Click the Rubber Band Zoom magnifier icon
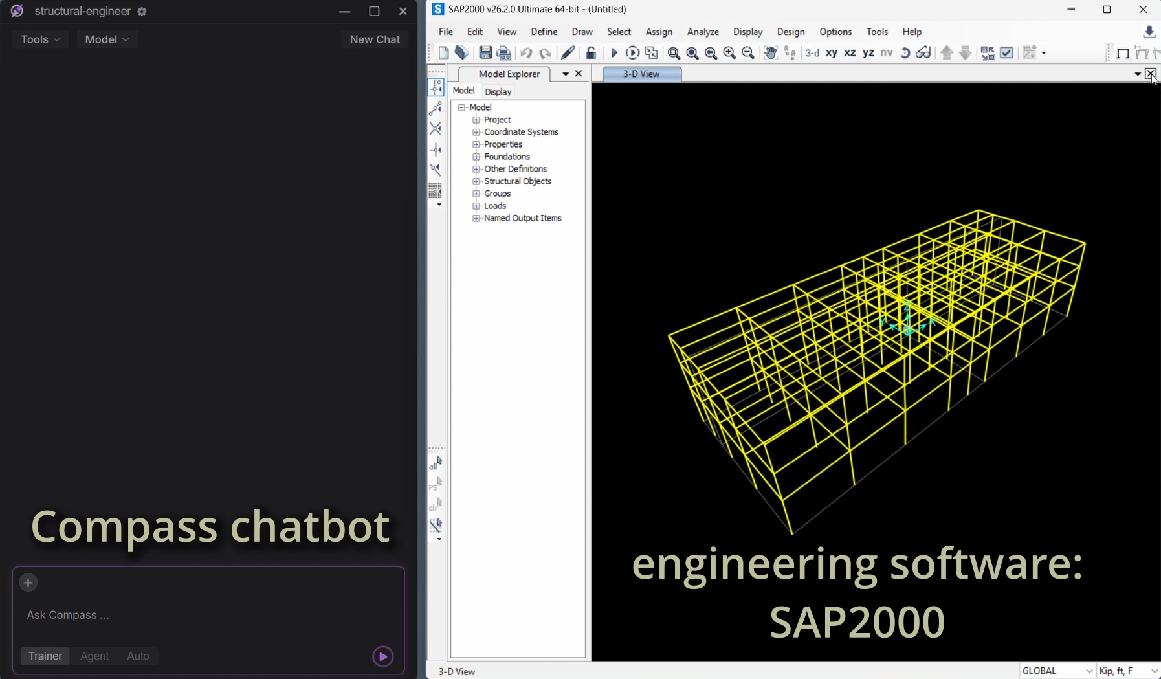This screenshot has width=1161, height=679. pyautogui.click(x=674, y=53)
